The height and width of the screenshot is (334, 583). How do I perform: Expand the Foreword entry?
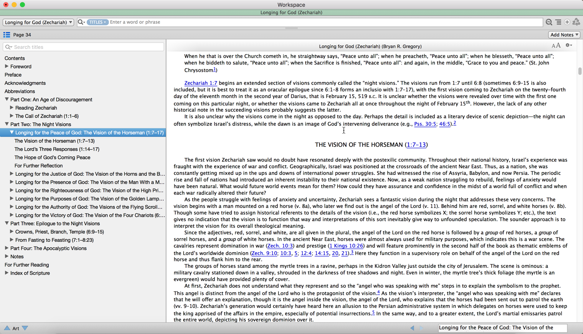pyautogui.click(x=7, y=66)
